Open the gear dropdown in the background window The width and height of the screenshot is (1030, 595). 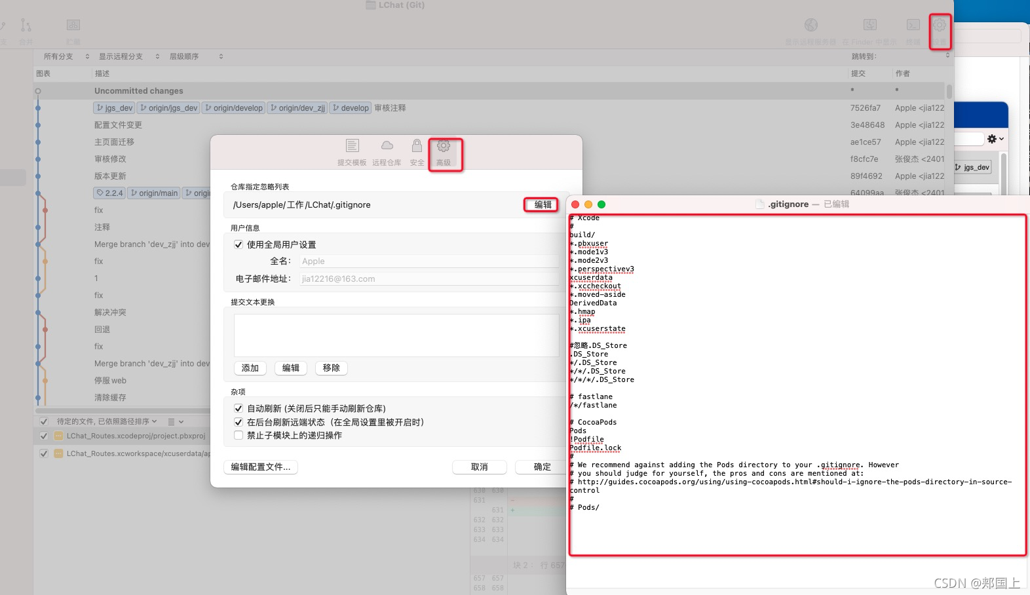coord(995,139)
